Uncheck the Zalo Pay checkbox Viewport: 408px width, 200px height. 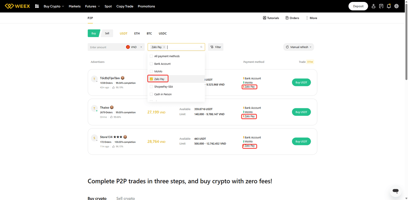151,79
